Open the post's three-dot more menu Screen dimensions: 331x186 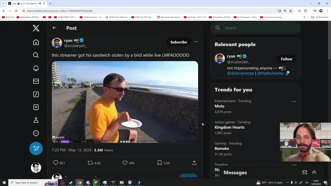tap(196, 42)
